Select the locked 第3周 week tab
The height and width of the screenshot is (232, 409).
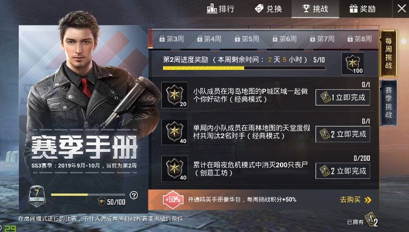click(171, 39)
